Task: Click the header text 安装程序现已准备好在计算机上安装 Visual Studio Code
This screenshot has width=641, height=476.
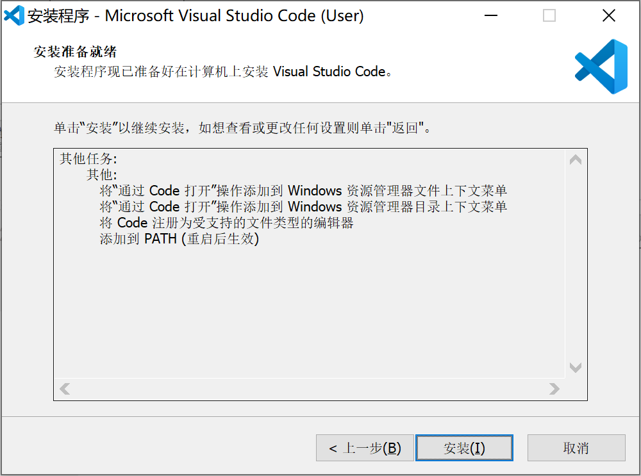Action: coord(223,72)
